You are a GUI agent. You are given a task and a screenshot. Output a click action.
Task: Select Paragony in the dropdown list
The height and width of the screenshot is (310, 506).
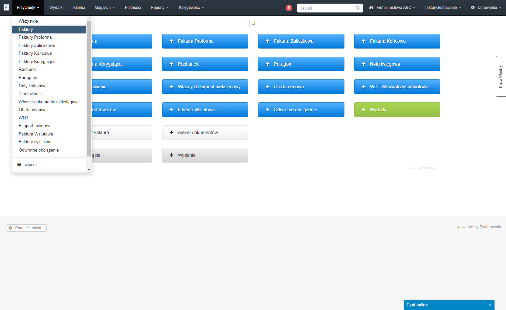pyautogui.click(x=49, y=78)
